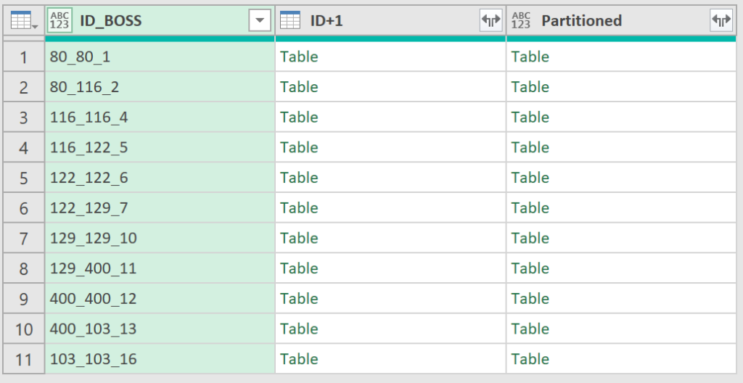Open Partitioned Table link for row 103_103_16
743x383 pixels.
(530, 359)
